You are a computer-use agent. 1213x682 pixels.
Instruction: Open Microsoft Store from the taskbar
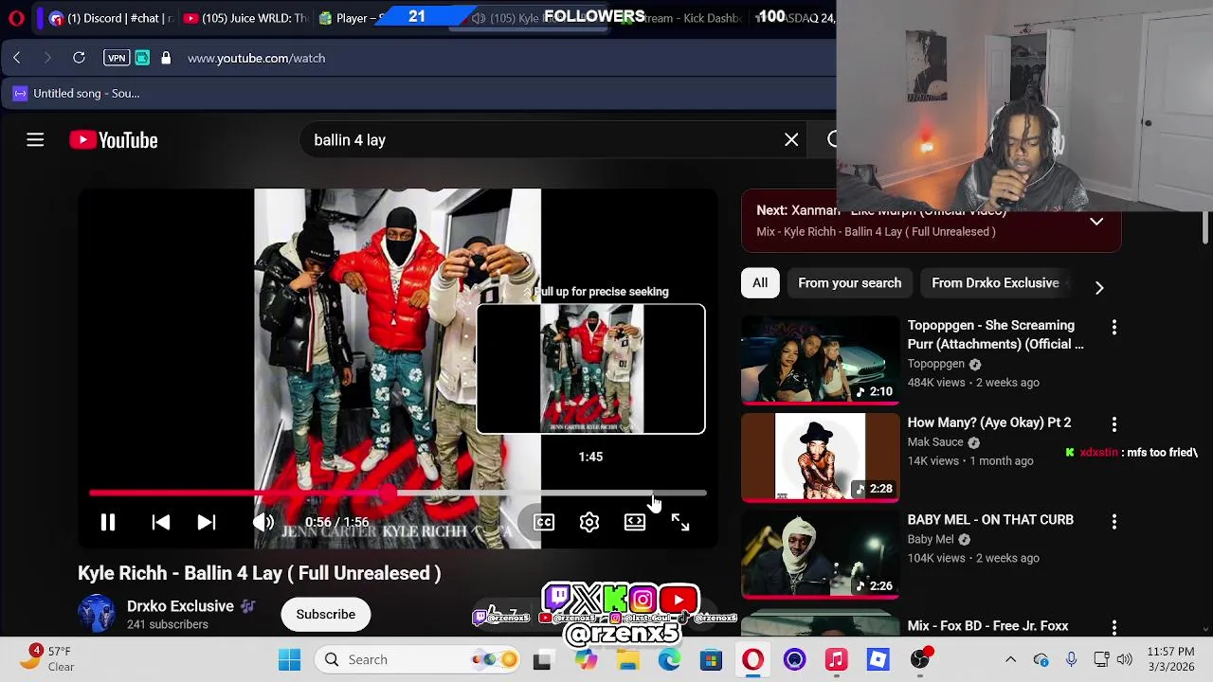pos(711,660)
